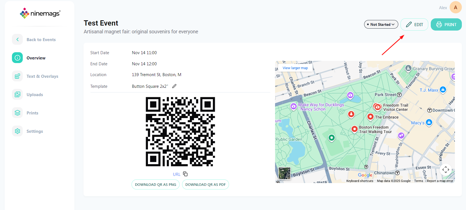Click end date value Nov 14 12:00
Screen dimensions: 466x210
pyautogui.click(x=144, y=64)
